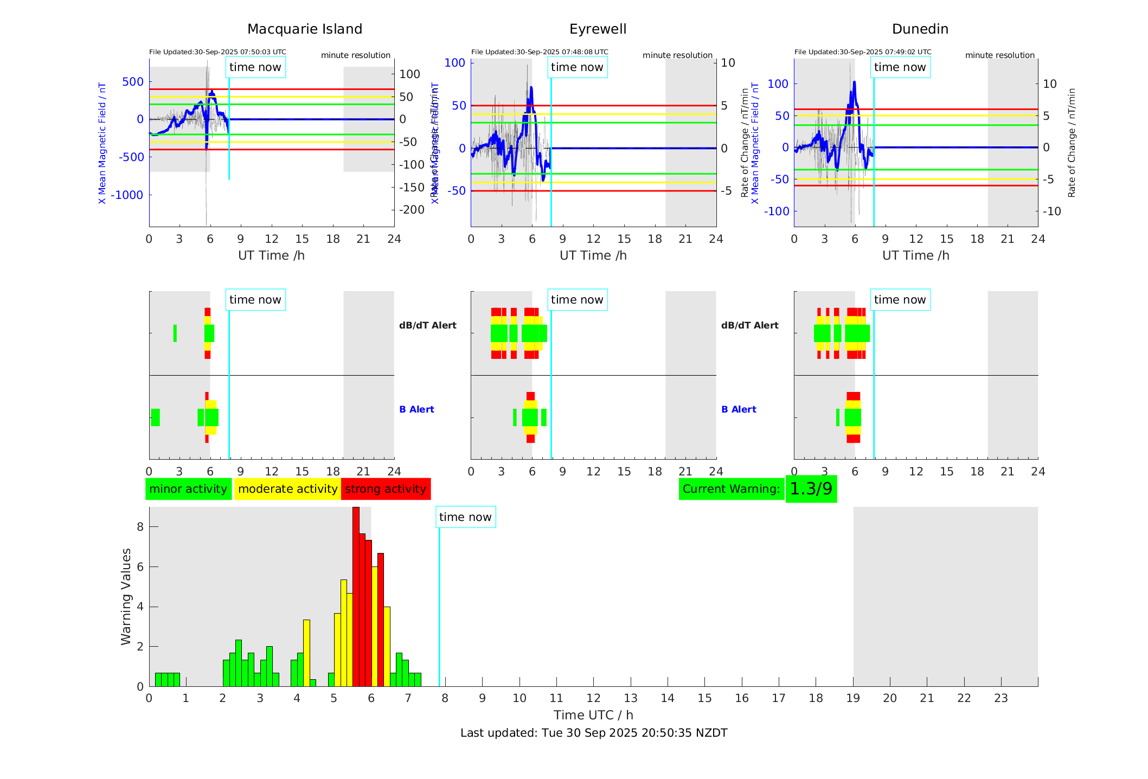Click the red strong activity legend swatch
The image size is (1148, 779).
tap(386, 489)
